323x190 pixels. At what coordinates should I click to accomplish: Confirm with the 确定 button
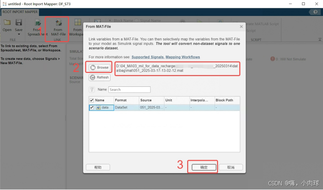(x=204, y=167)
